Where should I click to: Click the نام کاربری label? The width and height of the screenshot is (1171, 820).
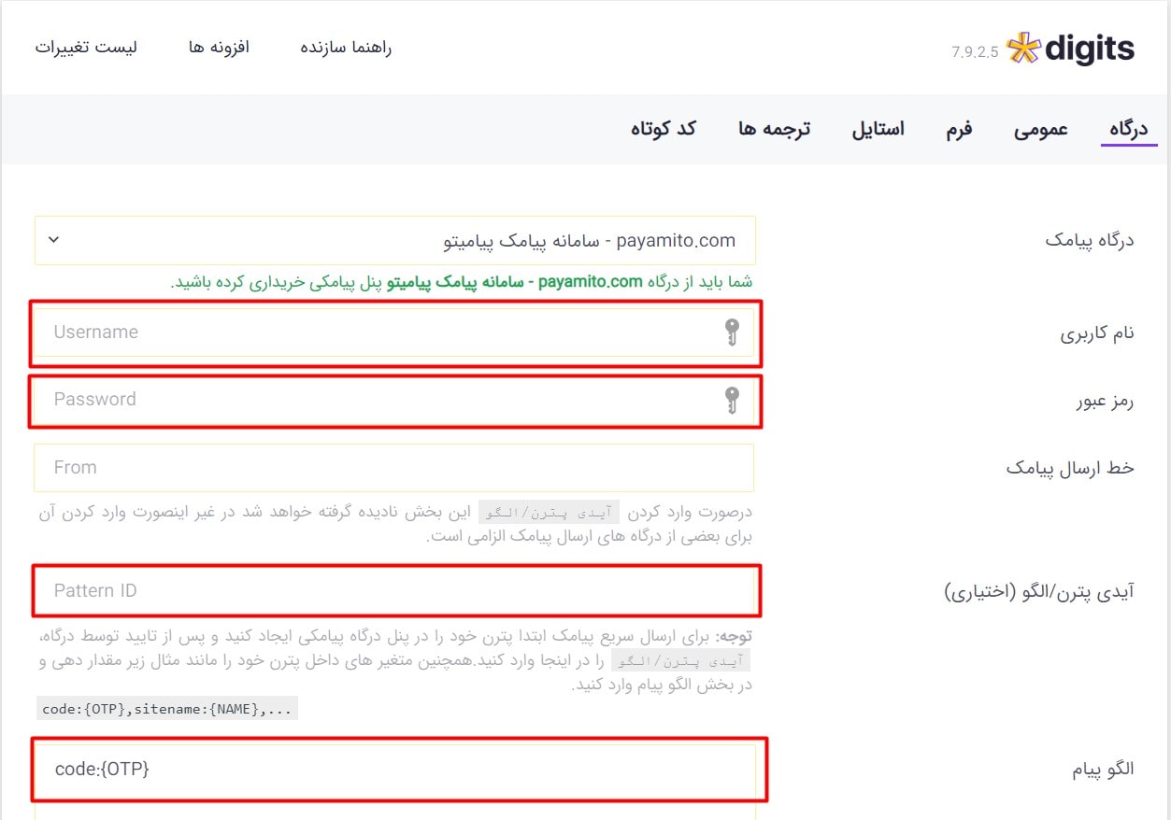click(x=1097, y=333)
